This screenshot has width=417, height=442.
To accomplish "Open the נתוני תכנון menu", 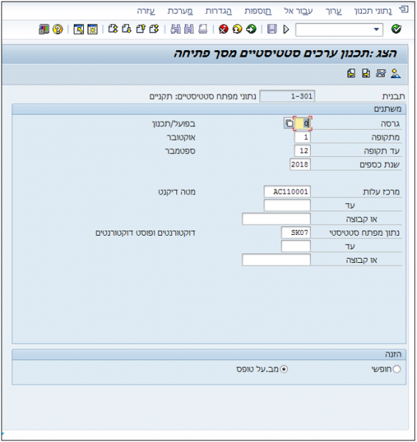I will point(373,11).
